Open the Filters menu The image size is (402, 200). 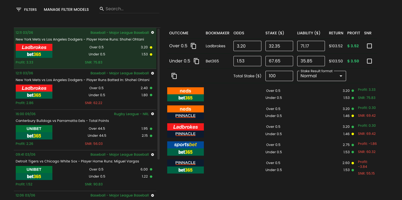click(26, 9)
